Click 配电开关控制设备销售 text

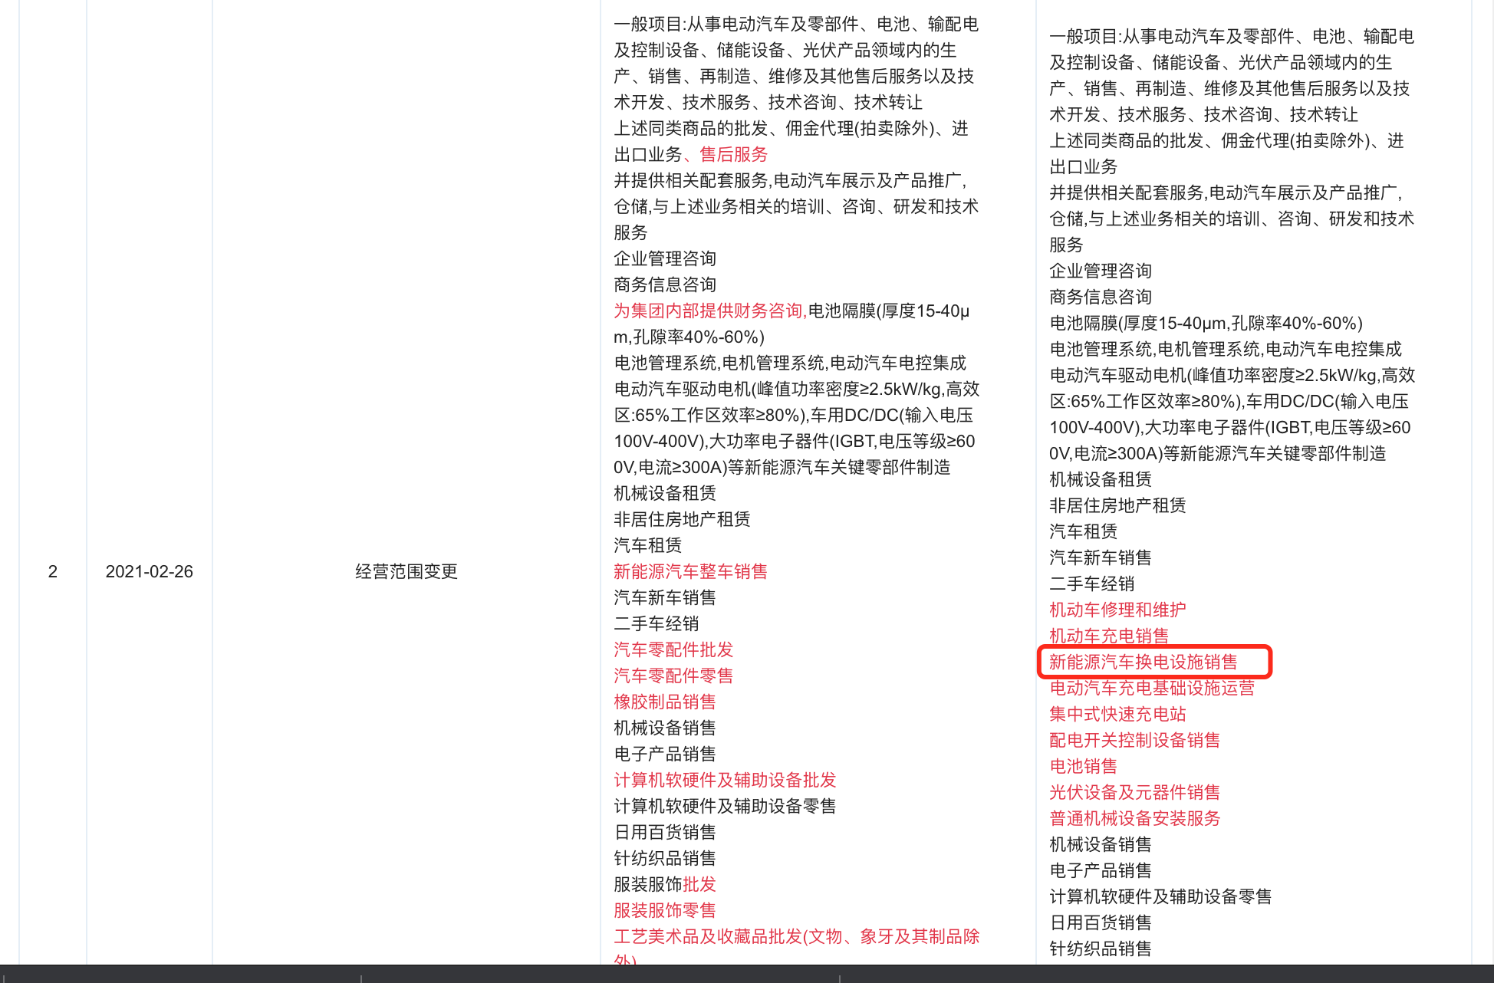1134,740
